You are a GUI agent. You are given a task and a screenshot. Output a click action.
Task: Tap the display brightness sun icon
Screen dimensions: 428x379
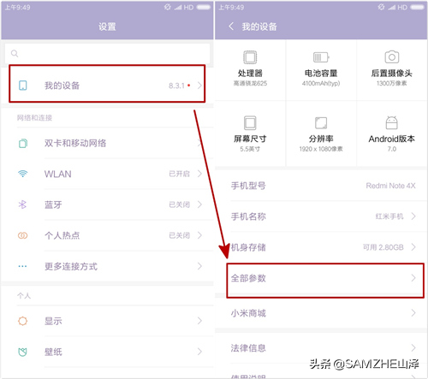pyautogui.click(x=23, y=321)
